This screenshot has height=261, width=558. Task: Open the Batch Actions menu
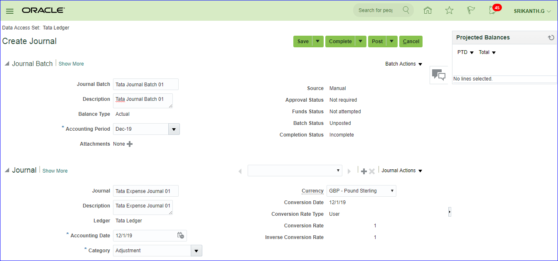click(x=403, y=64)
